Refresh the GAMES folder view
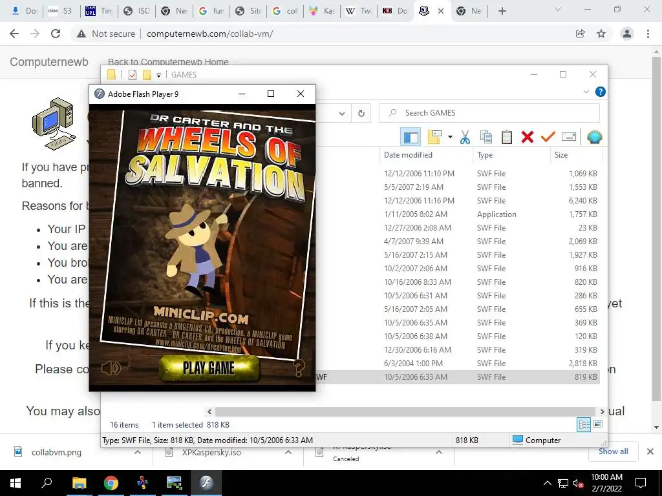The image size is (662, 496). pos(361,113)
